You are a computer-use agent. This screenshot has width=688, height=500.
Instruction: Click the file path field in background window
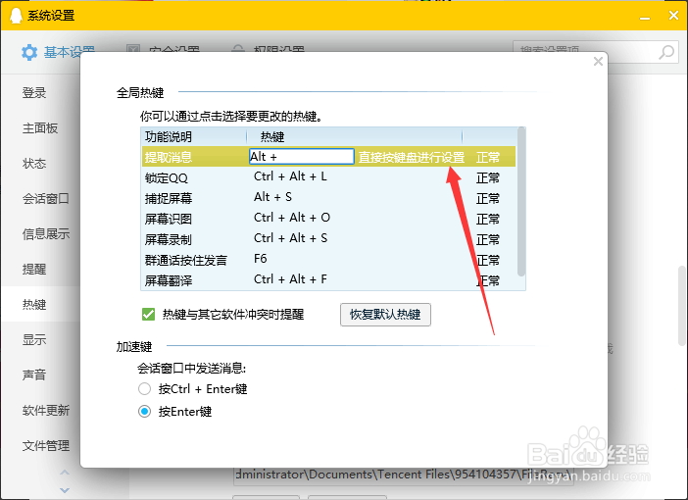pos(403,475)
